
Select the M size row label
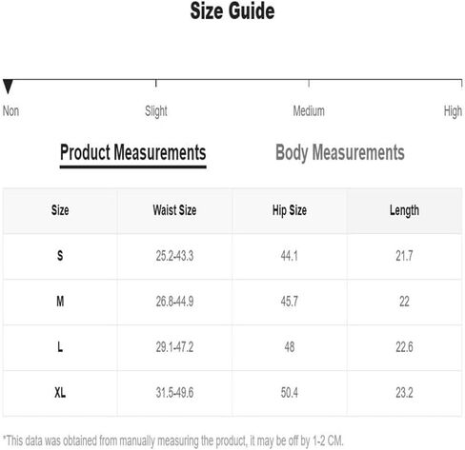coord(60,302)
